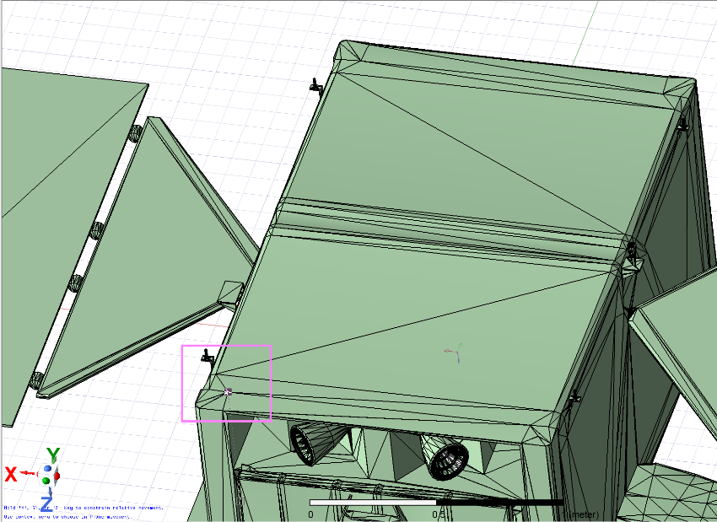Click the "(meter)" unit label
Image resolution: width=717 pixels, height=522 pixels.
[583, 514]
